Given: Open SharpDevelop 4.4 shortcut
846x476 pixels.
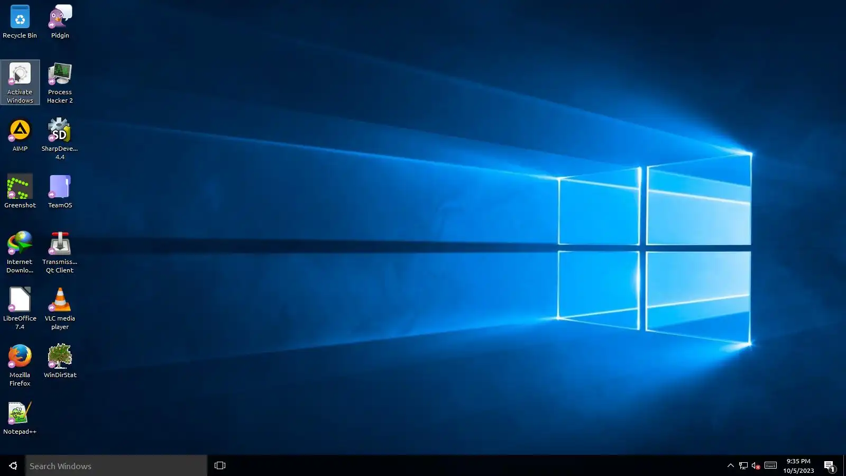Looking at the screenshot, I should tap(60, 139).
